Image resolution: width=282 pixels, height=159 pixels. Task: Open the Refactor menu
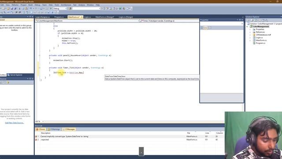point(15,5)
